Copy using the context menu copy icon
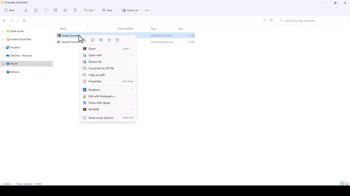The image size is (350, 196). (93, 40)
